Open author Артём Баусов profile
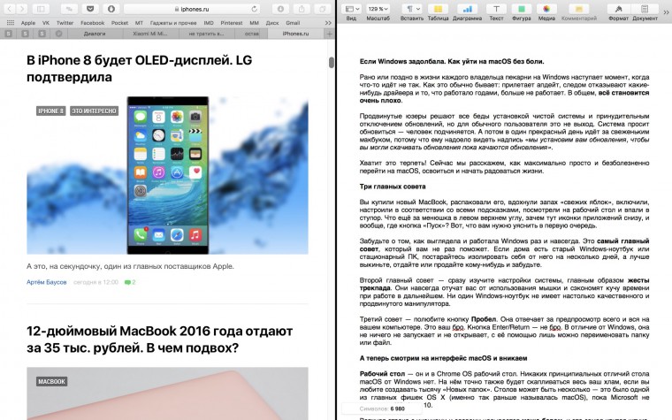The image size is (672, 420). (46, 282)
